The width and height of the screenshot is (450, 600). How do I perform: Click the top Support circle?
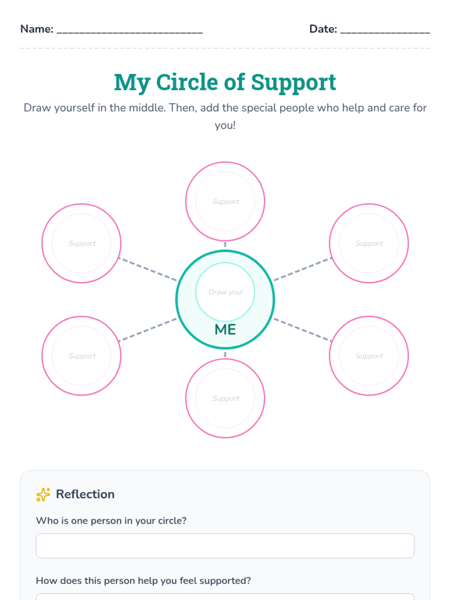point(225,201)
